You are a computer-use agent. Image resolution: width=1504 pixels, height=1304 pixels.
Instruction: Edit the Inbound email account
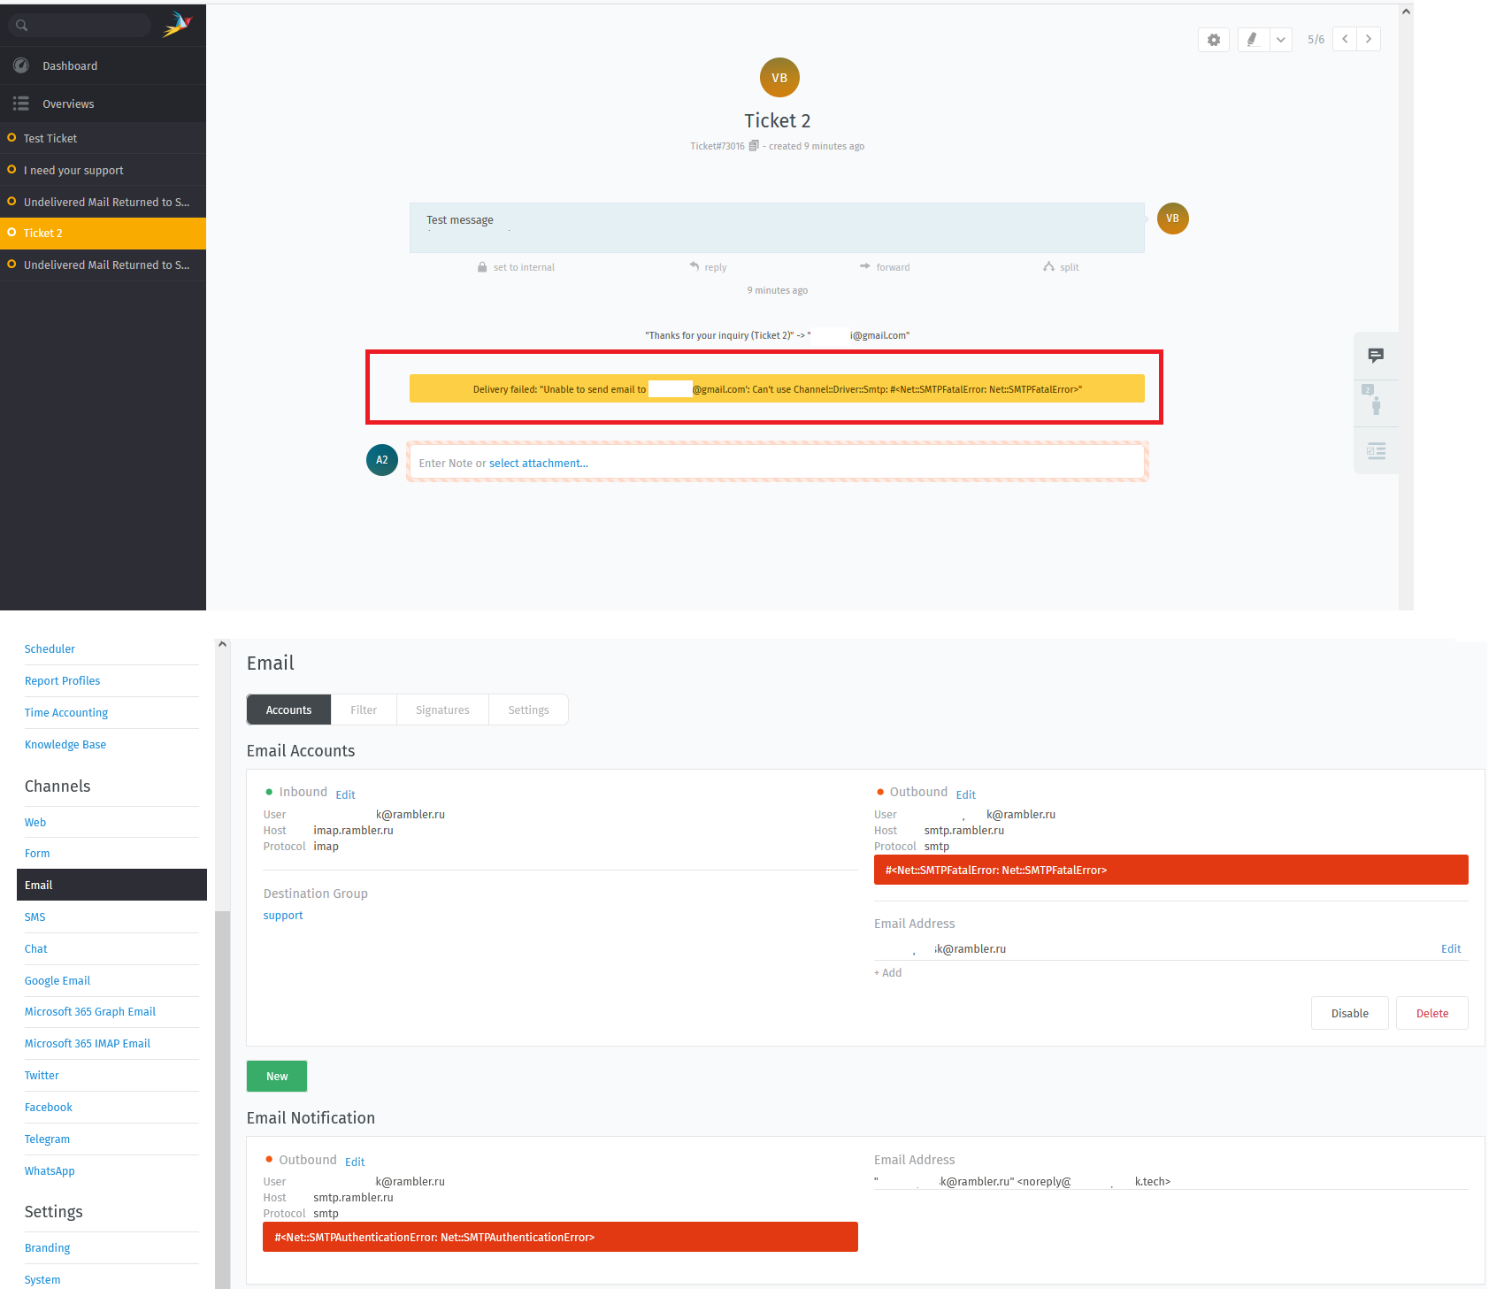[346, 795]
